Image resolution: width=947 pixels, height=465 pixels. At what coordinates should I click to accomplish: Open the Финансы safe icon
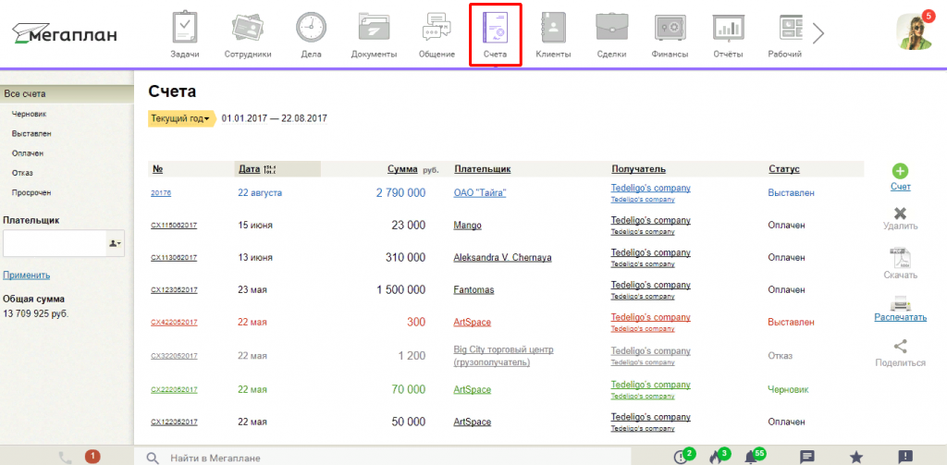[669, 28]
